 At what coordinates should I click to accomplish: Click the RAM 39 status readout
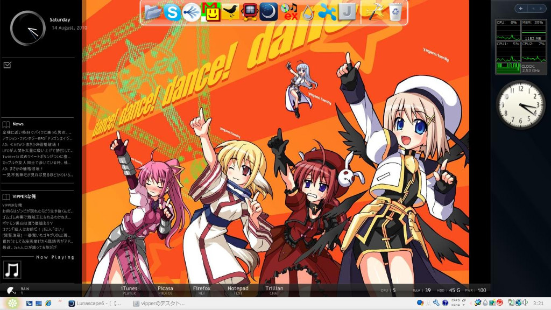pyautogui.click(x=422, y=290)
